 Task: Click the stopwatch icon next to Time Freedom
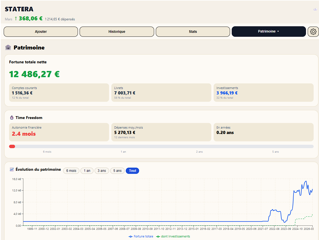tap(12, 118)
